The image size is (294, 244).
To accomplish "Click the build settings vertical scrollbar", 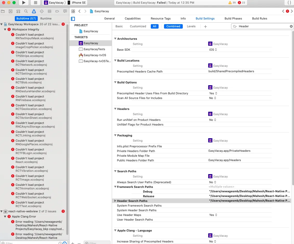I will [293, 108].
